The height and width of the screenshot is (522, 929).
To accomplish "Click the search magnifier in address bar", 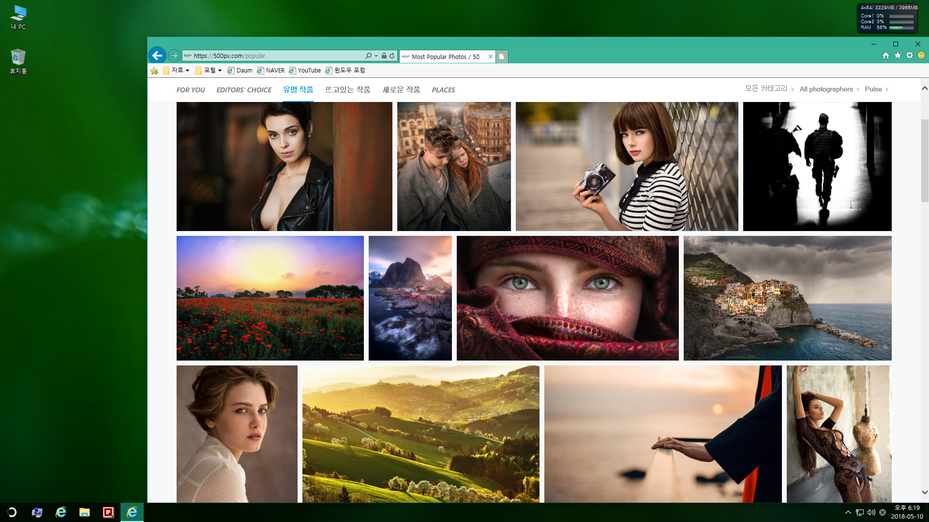I will pos(369,56).
